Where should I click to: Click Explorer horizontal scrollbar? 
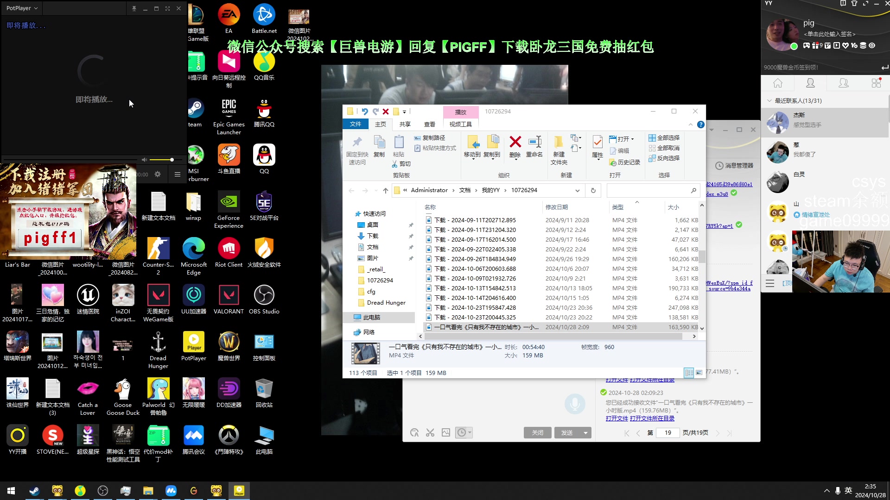(553, 337)
